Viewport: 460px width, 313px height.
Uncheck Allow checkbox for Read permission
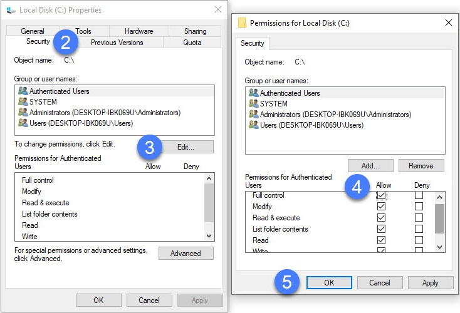pyautogui.click(x=382, y=240)
